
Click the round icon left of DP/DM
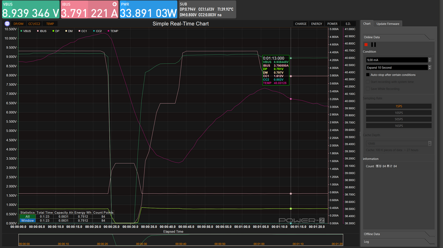(x=7, y=24)
